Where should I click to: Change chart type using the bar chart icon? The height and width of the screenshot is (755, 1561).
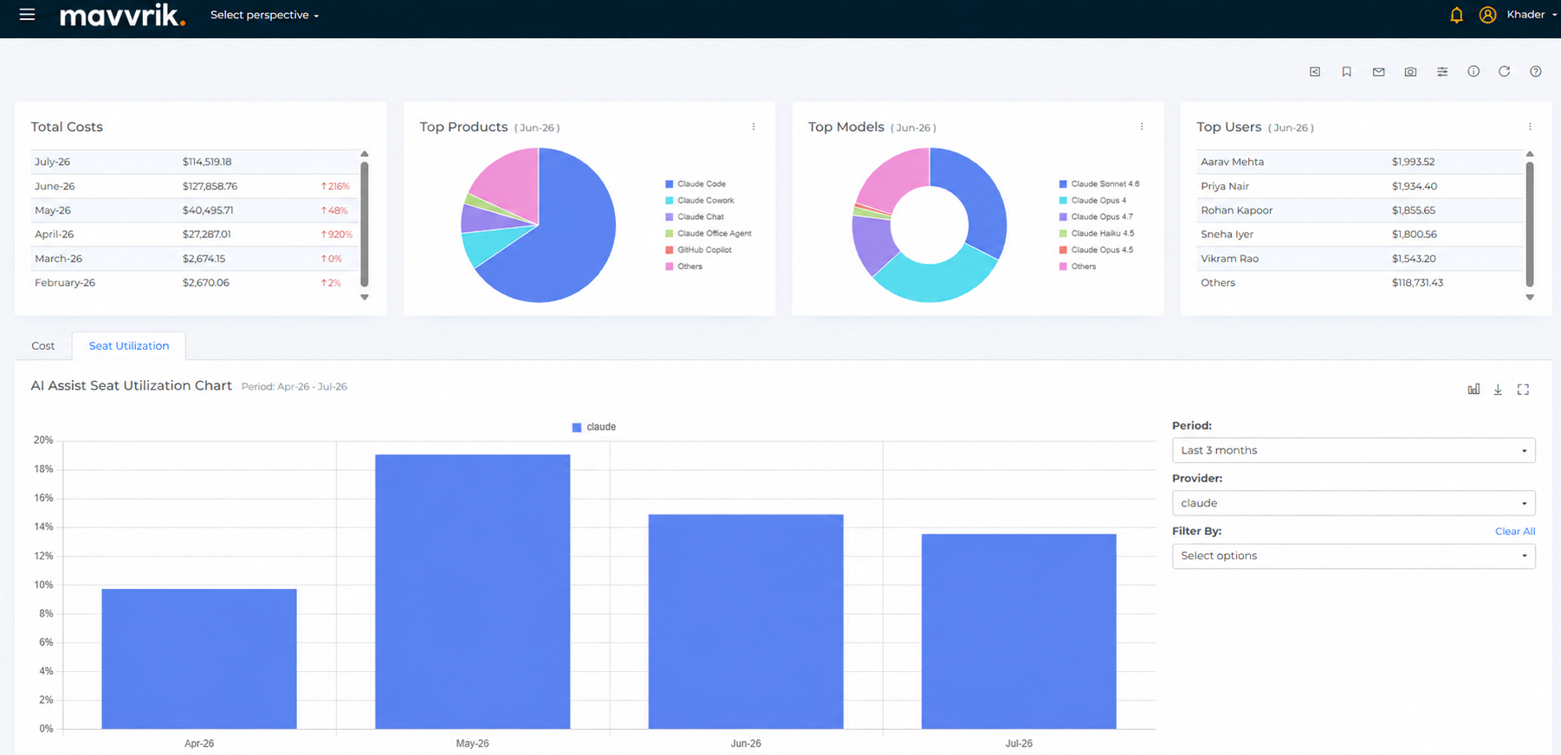tap(1474, 390)
